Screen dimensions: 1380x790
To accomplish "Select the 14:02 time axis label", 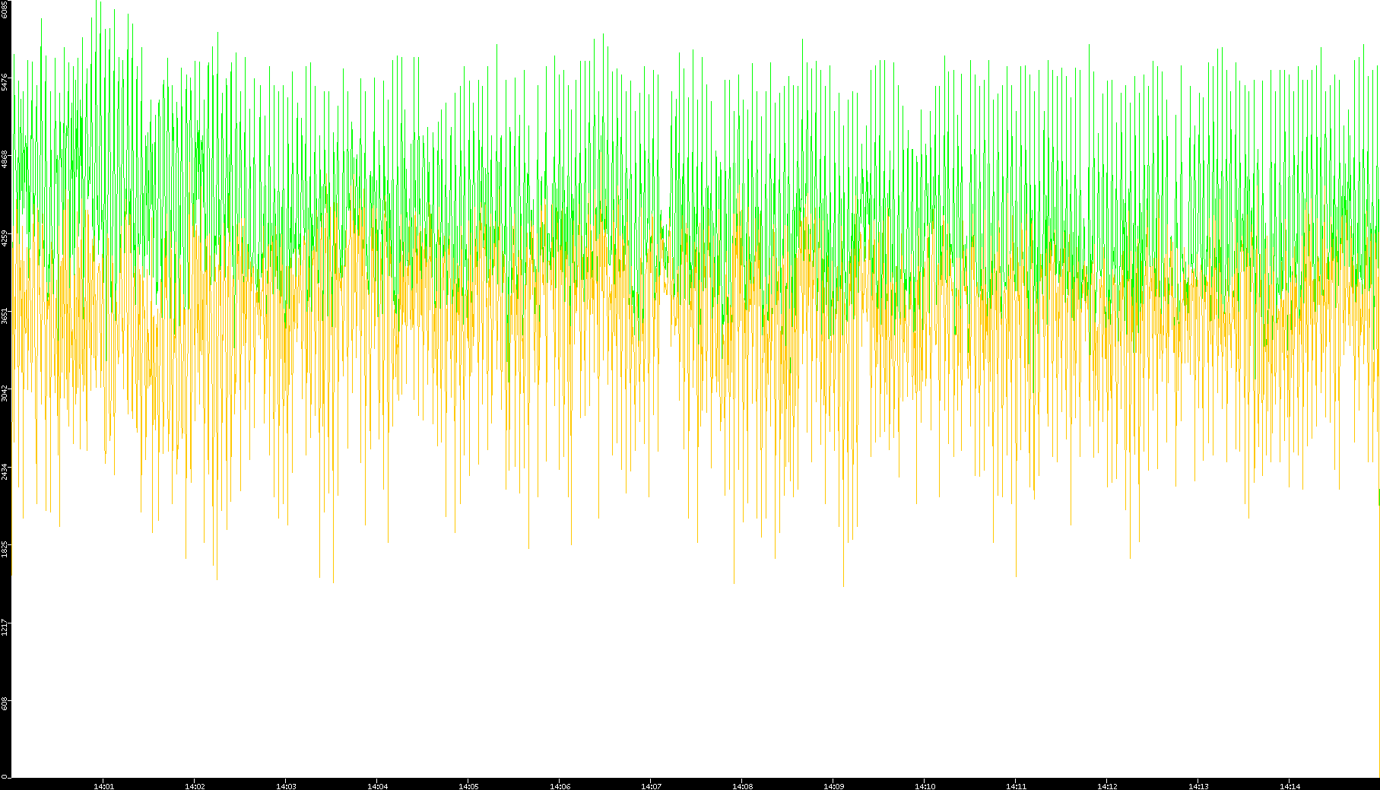I will click(x=195, y=786).
